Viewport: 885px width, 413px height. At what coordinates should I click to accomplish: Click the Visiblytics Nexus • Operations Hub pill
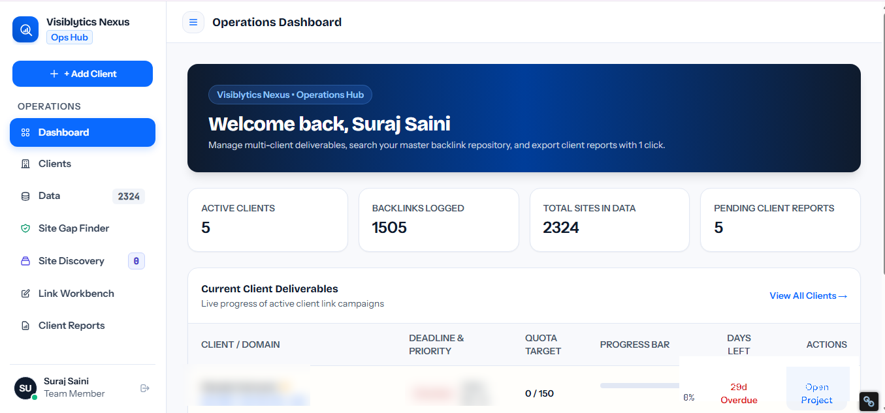(x=290, y=95)
